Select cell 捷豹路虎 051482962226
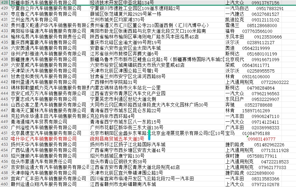This screenshot has height=187, width=296. coord(255,145)
